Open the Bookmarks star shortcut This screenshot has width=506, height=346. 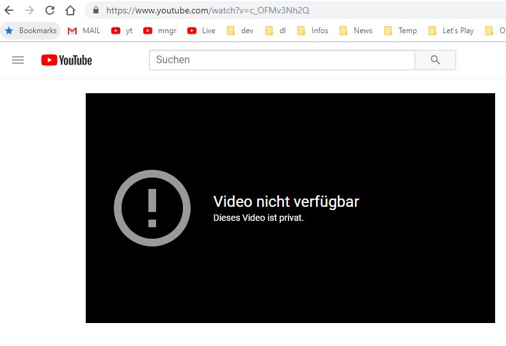(31, 31)
